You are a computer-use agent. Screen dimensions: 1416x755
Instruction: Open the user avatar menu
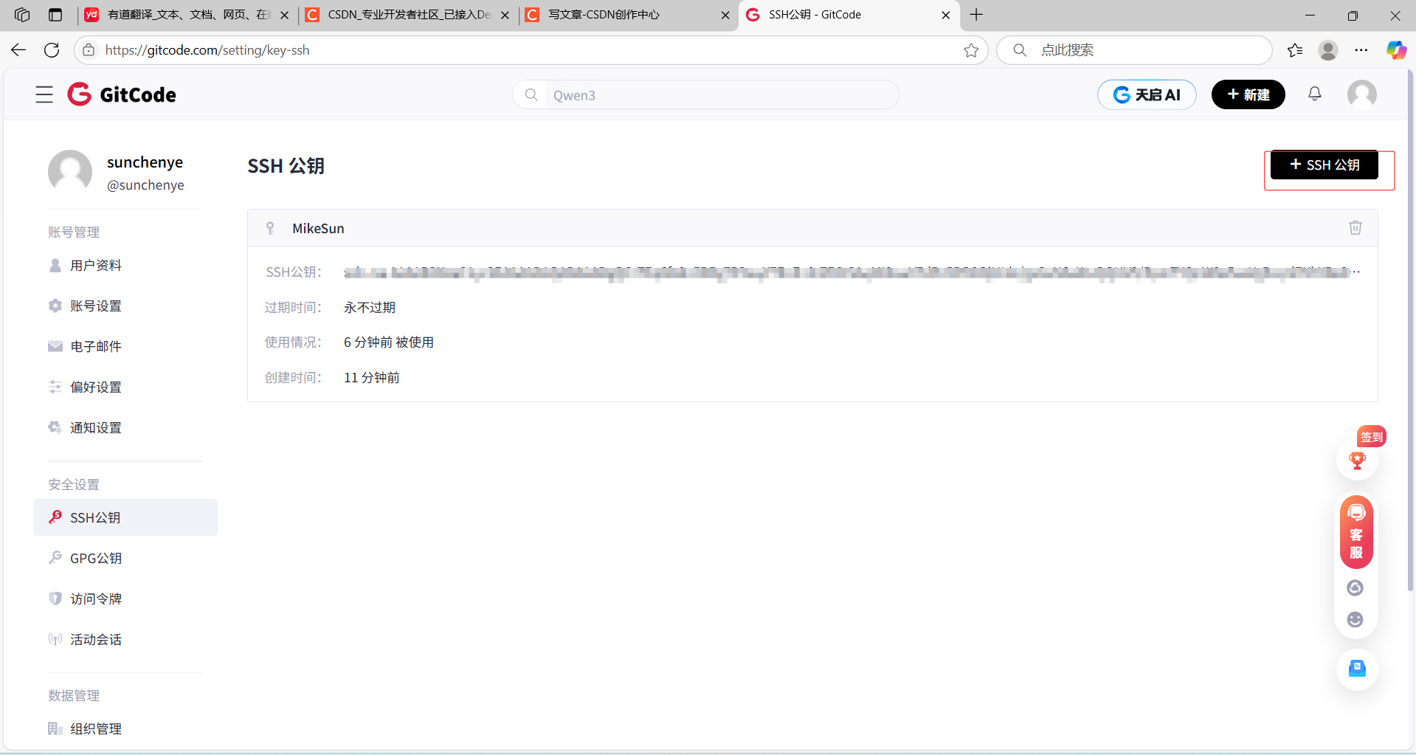click(1361, 94)
